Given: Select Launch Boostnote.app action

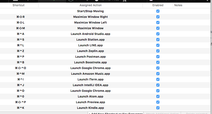Looking at the screenshot, I should click(91, 62).
